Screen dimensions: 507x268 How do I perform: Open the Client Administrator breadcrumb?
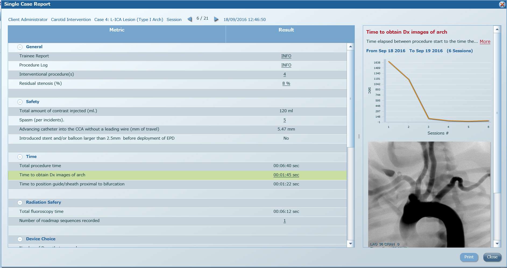coord(28,20)
